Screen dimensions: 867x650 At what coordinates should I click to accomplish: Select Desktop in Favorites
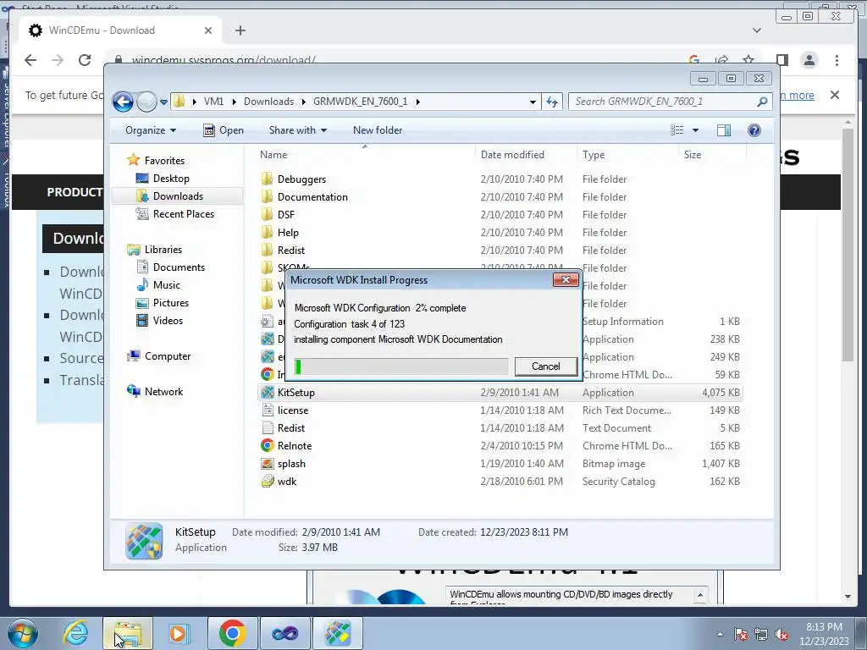click(x=171, y=179)
